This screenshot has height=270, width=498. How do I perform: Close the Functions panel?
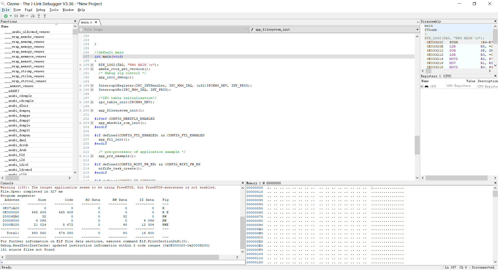pos(75,21)
